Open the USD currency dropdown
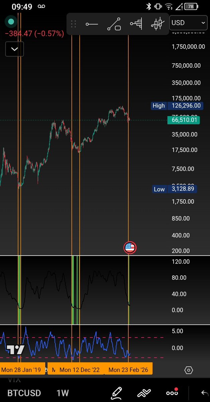This screenshot has height=402, width=210. click(188, 23)
